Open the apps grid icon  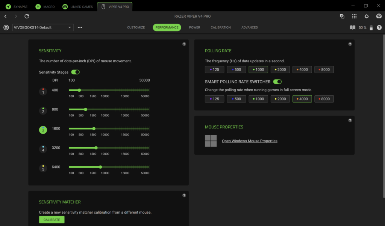pyautogui.click(x=354, y=16)
